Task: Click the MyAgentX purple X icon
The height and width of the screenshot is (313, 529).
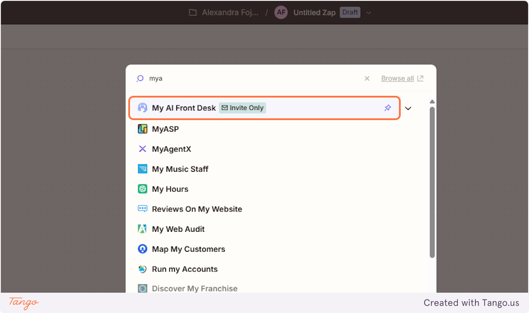Action: coord(142,149)
